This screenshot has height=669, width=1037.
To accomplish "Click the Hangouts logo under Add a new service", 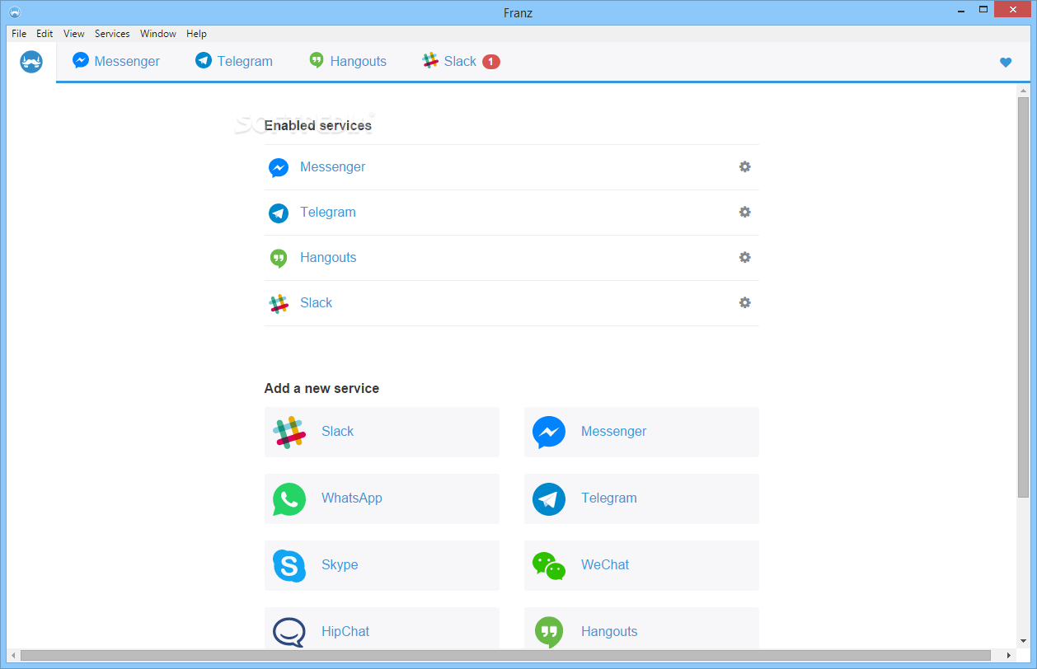I will coord(549,632).
